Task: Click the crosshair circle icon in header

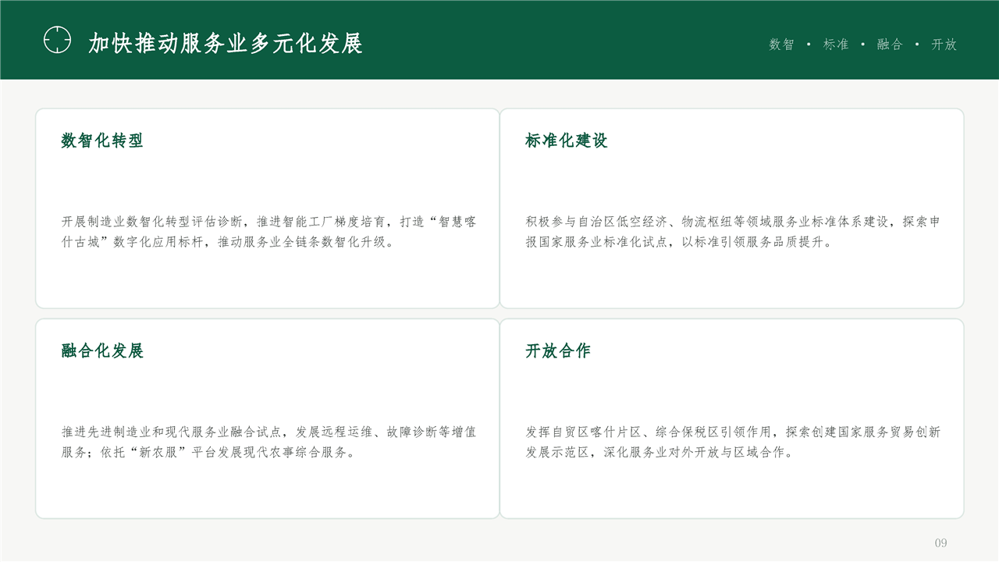Action: (x=57, y=40)
